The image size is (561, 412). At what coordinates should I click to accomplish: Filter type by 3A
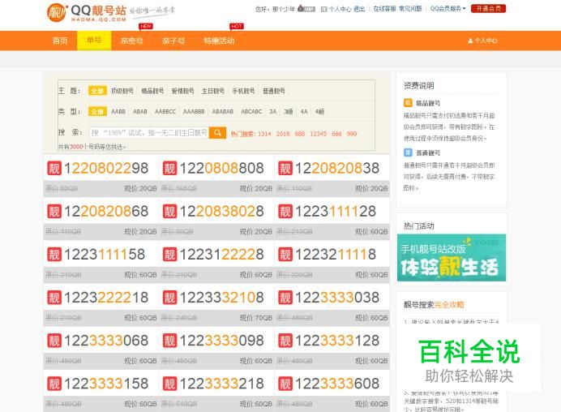tap(273, 112)
